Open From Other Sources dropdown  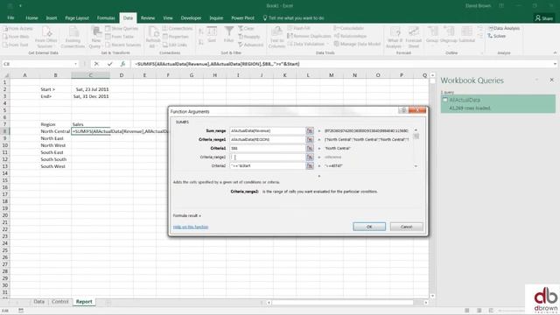click(x=46, y=37)
